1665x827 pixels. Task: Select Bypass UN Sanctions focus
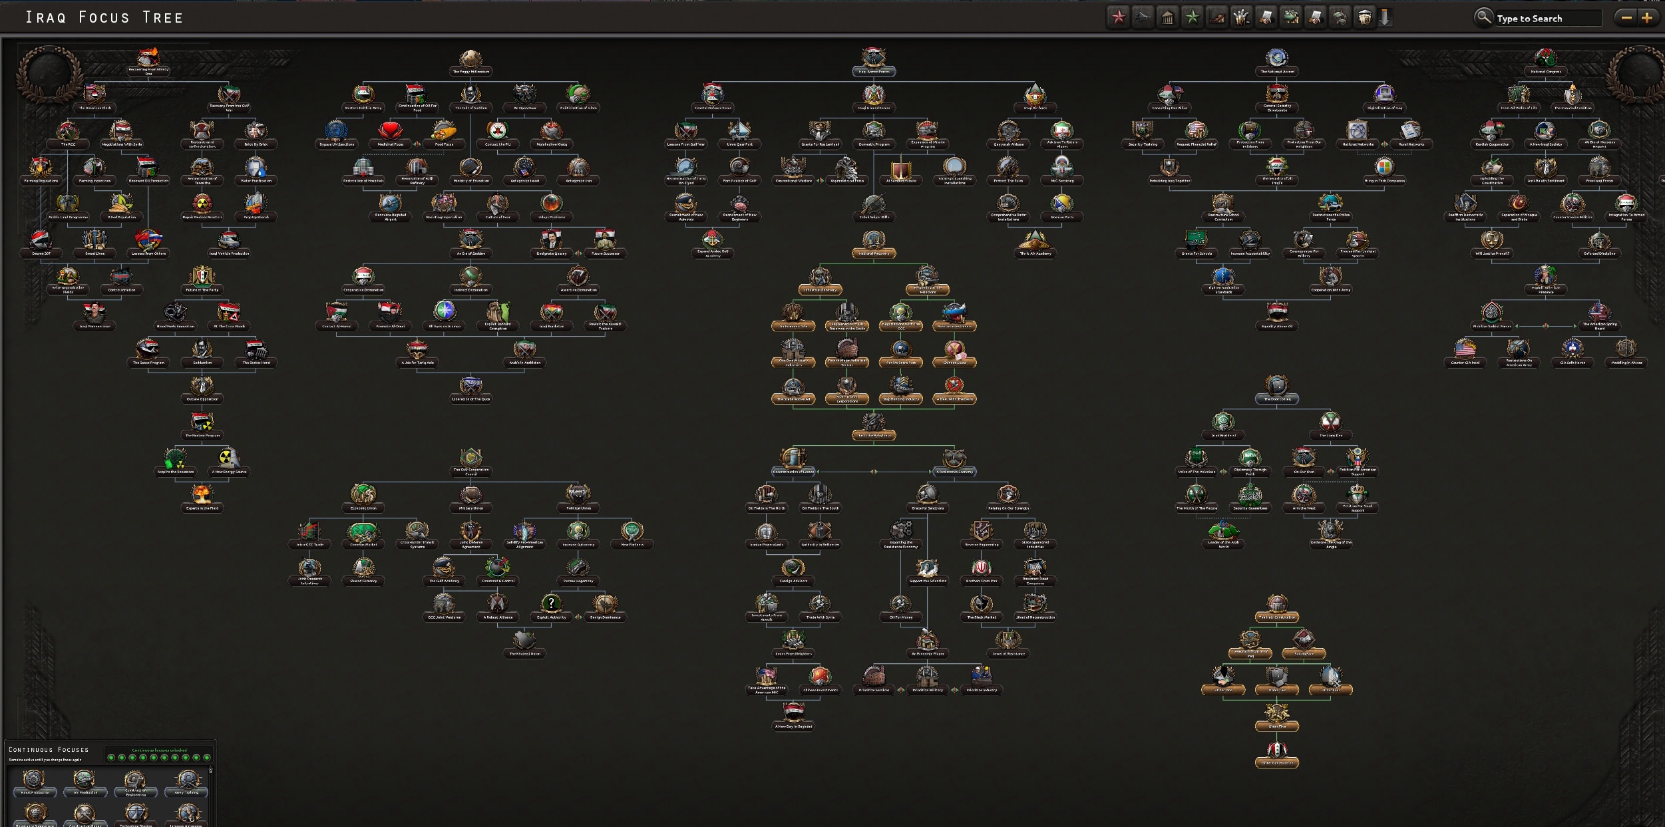[337, 134]
